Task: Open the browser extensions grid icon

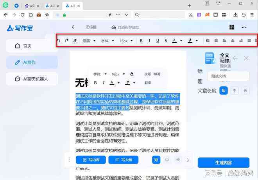Action: [x=224, y=15]
